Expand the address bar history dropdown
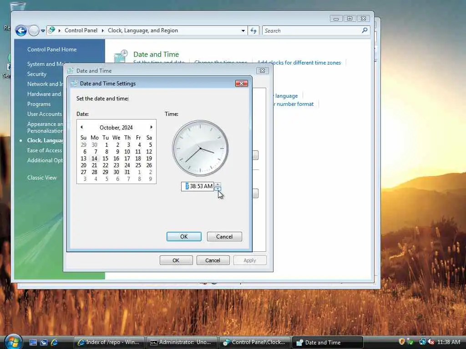 (243, 30)
